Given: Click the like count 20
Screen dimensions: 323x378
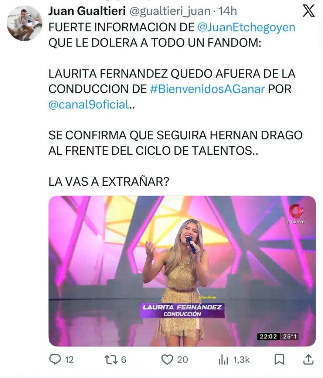Looking at the screenshot, I should click(183, 360).
